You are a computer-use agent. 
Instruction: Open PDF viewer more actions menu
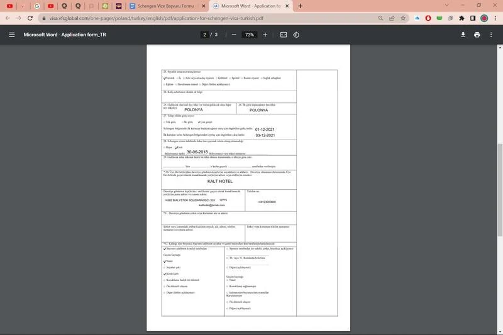491,35
